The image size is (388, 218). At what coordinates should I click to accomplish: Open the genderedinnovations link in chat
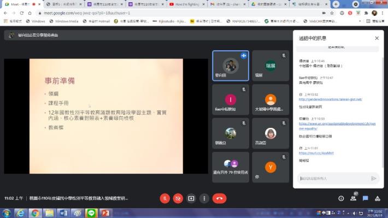click(x=330, y=99)
